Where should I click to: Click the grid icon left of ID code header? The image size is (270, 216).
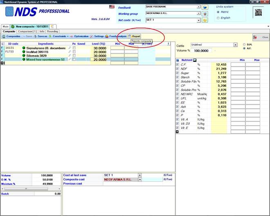coord(3,44)
